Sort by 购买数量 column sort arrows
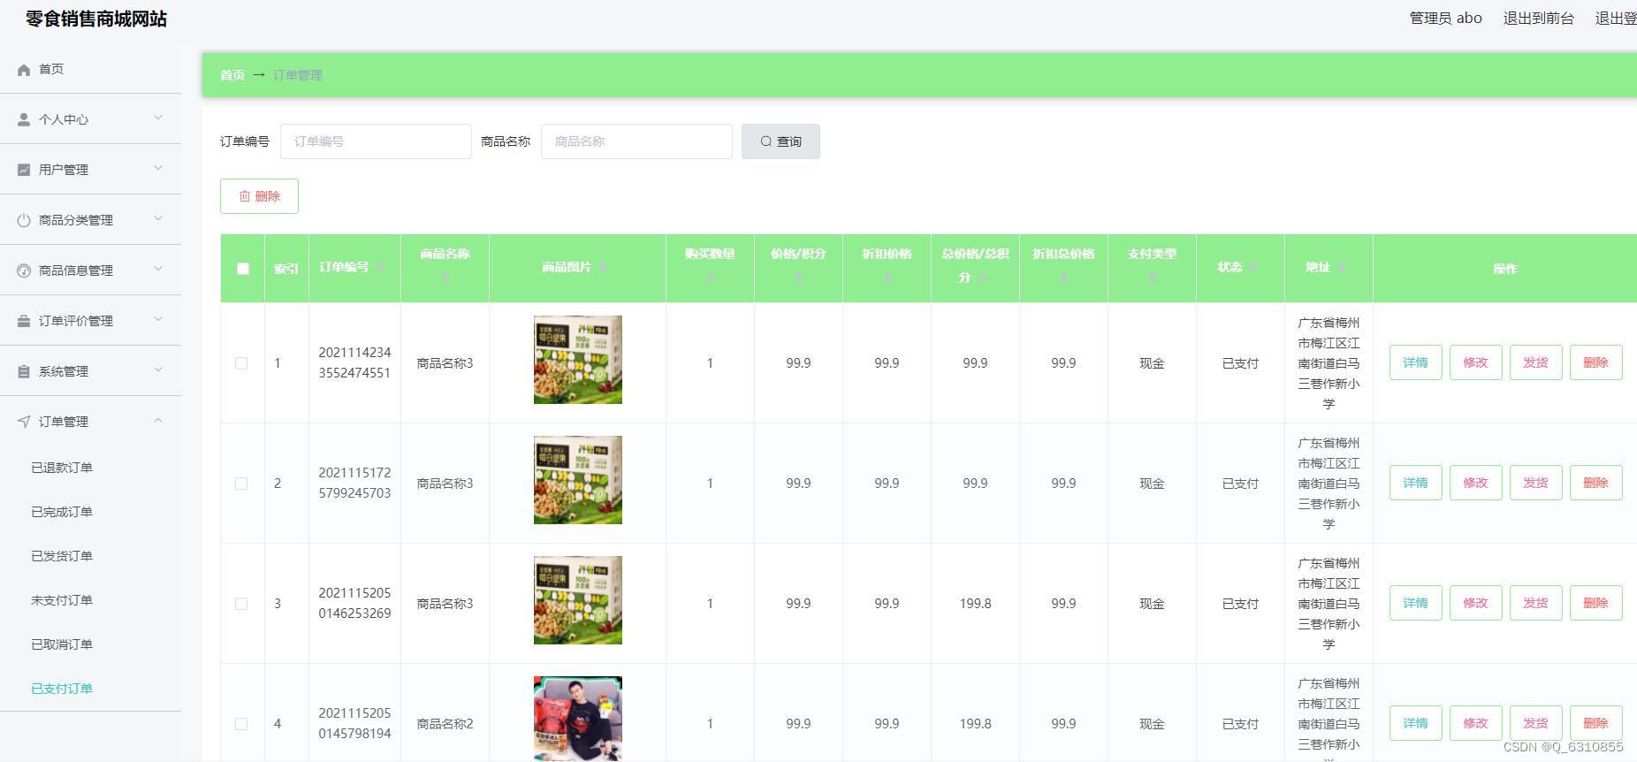 (710, 278)
